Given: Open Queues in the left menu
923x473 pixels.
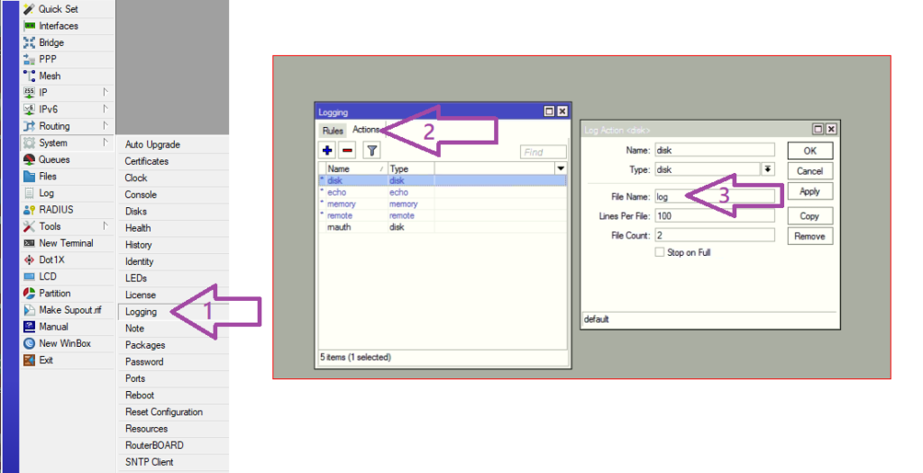Looking at the screenshot, I should click(x=53, y=159).
